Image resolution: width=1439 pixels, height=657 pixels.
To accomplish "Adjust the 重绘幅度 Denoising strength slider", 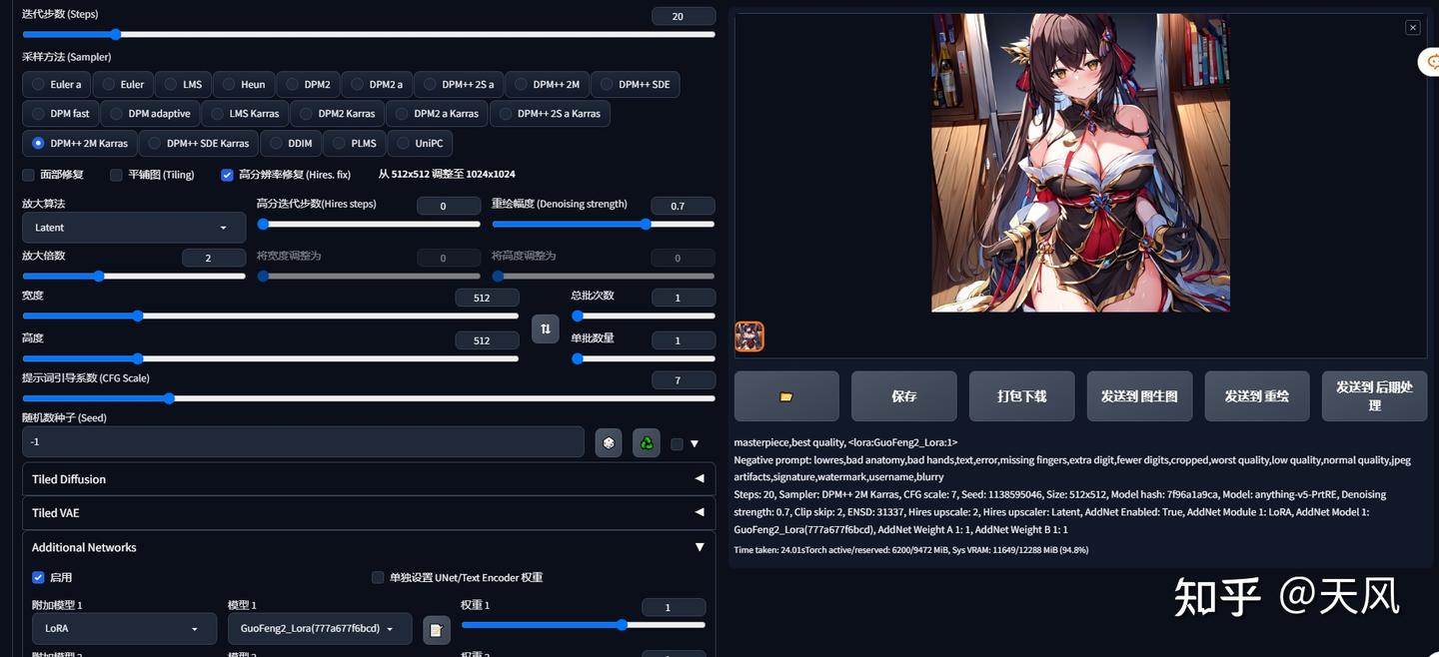I will pyautogui.click(x=604, y=224).
